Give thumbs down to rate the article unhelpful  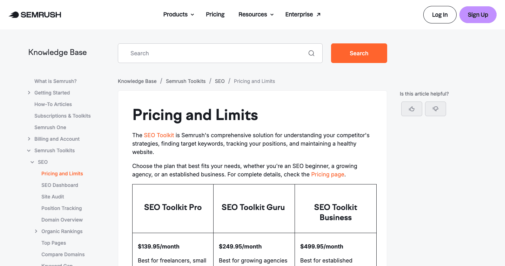coord(435,109)
